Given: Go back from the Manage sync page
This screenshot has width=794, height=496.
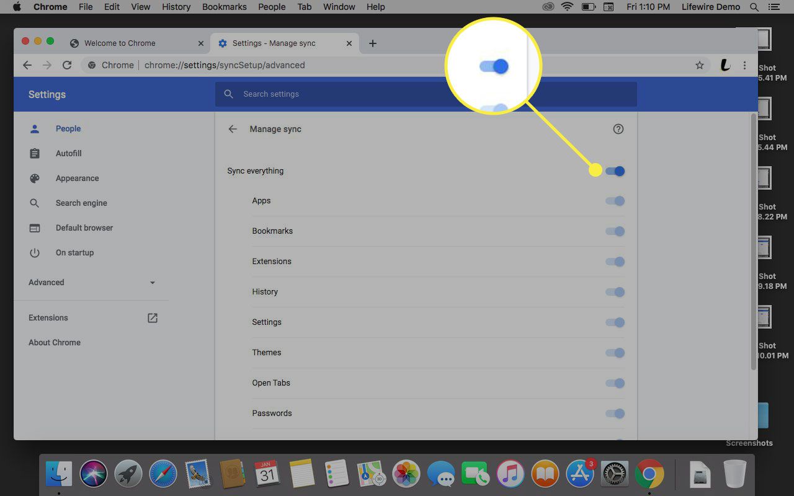Looking at the screenshot, I should [x=233, y=129].
